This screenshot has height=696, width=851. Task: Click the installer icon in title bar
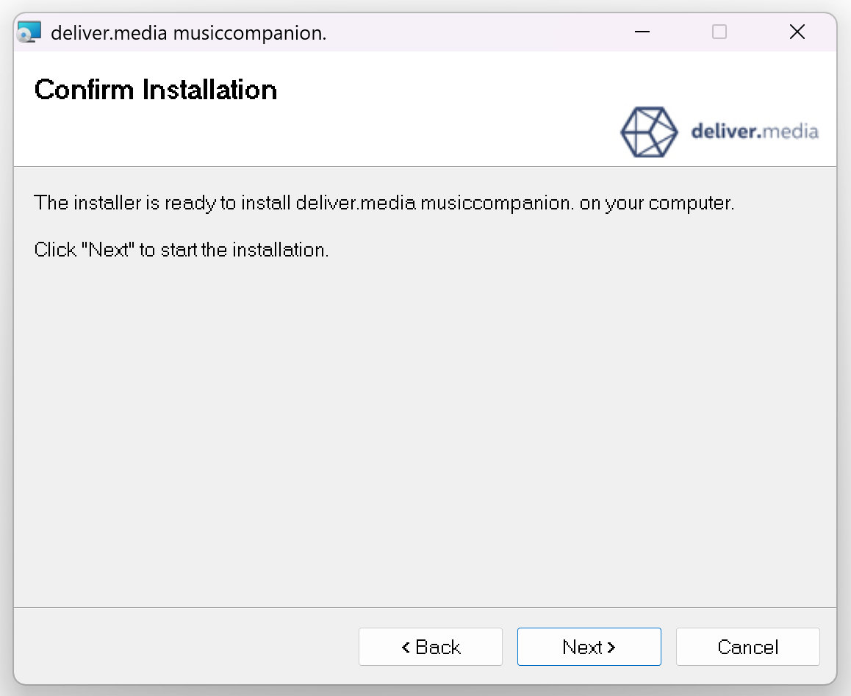pyautogui.click(x=29, y=32)
